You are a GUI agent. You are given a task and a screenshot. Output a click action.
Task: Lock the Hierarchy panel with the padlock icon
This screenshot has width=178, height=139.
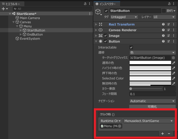point(85,4)
